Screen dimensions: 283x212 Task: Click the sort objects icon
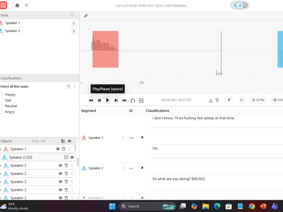tap(63, 141)
